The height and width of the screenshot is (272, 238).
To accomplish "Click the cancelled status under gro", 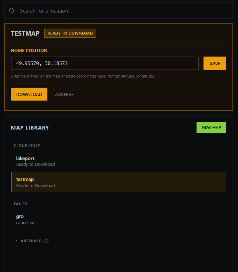I will coord(25,222).
